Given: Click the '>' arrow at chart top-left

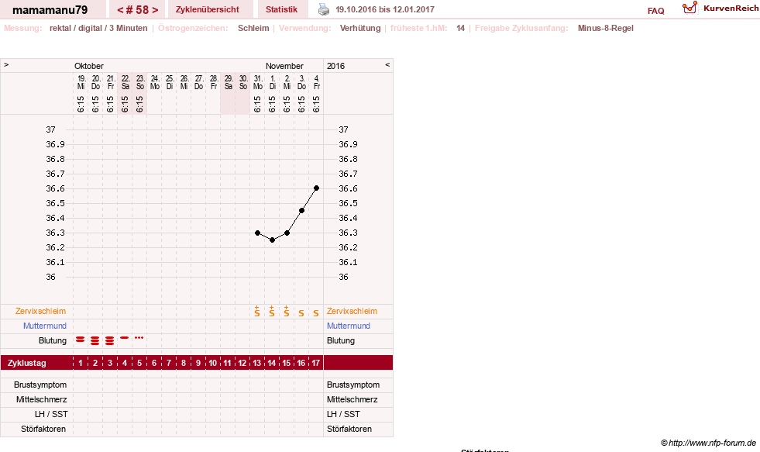Looking at the screenshot, I should (6, 64).
